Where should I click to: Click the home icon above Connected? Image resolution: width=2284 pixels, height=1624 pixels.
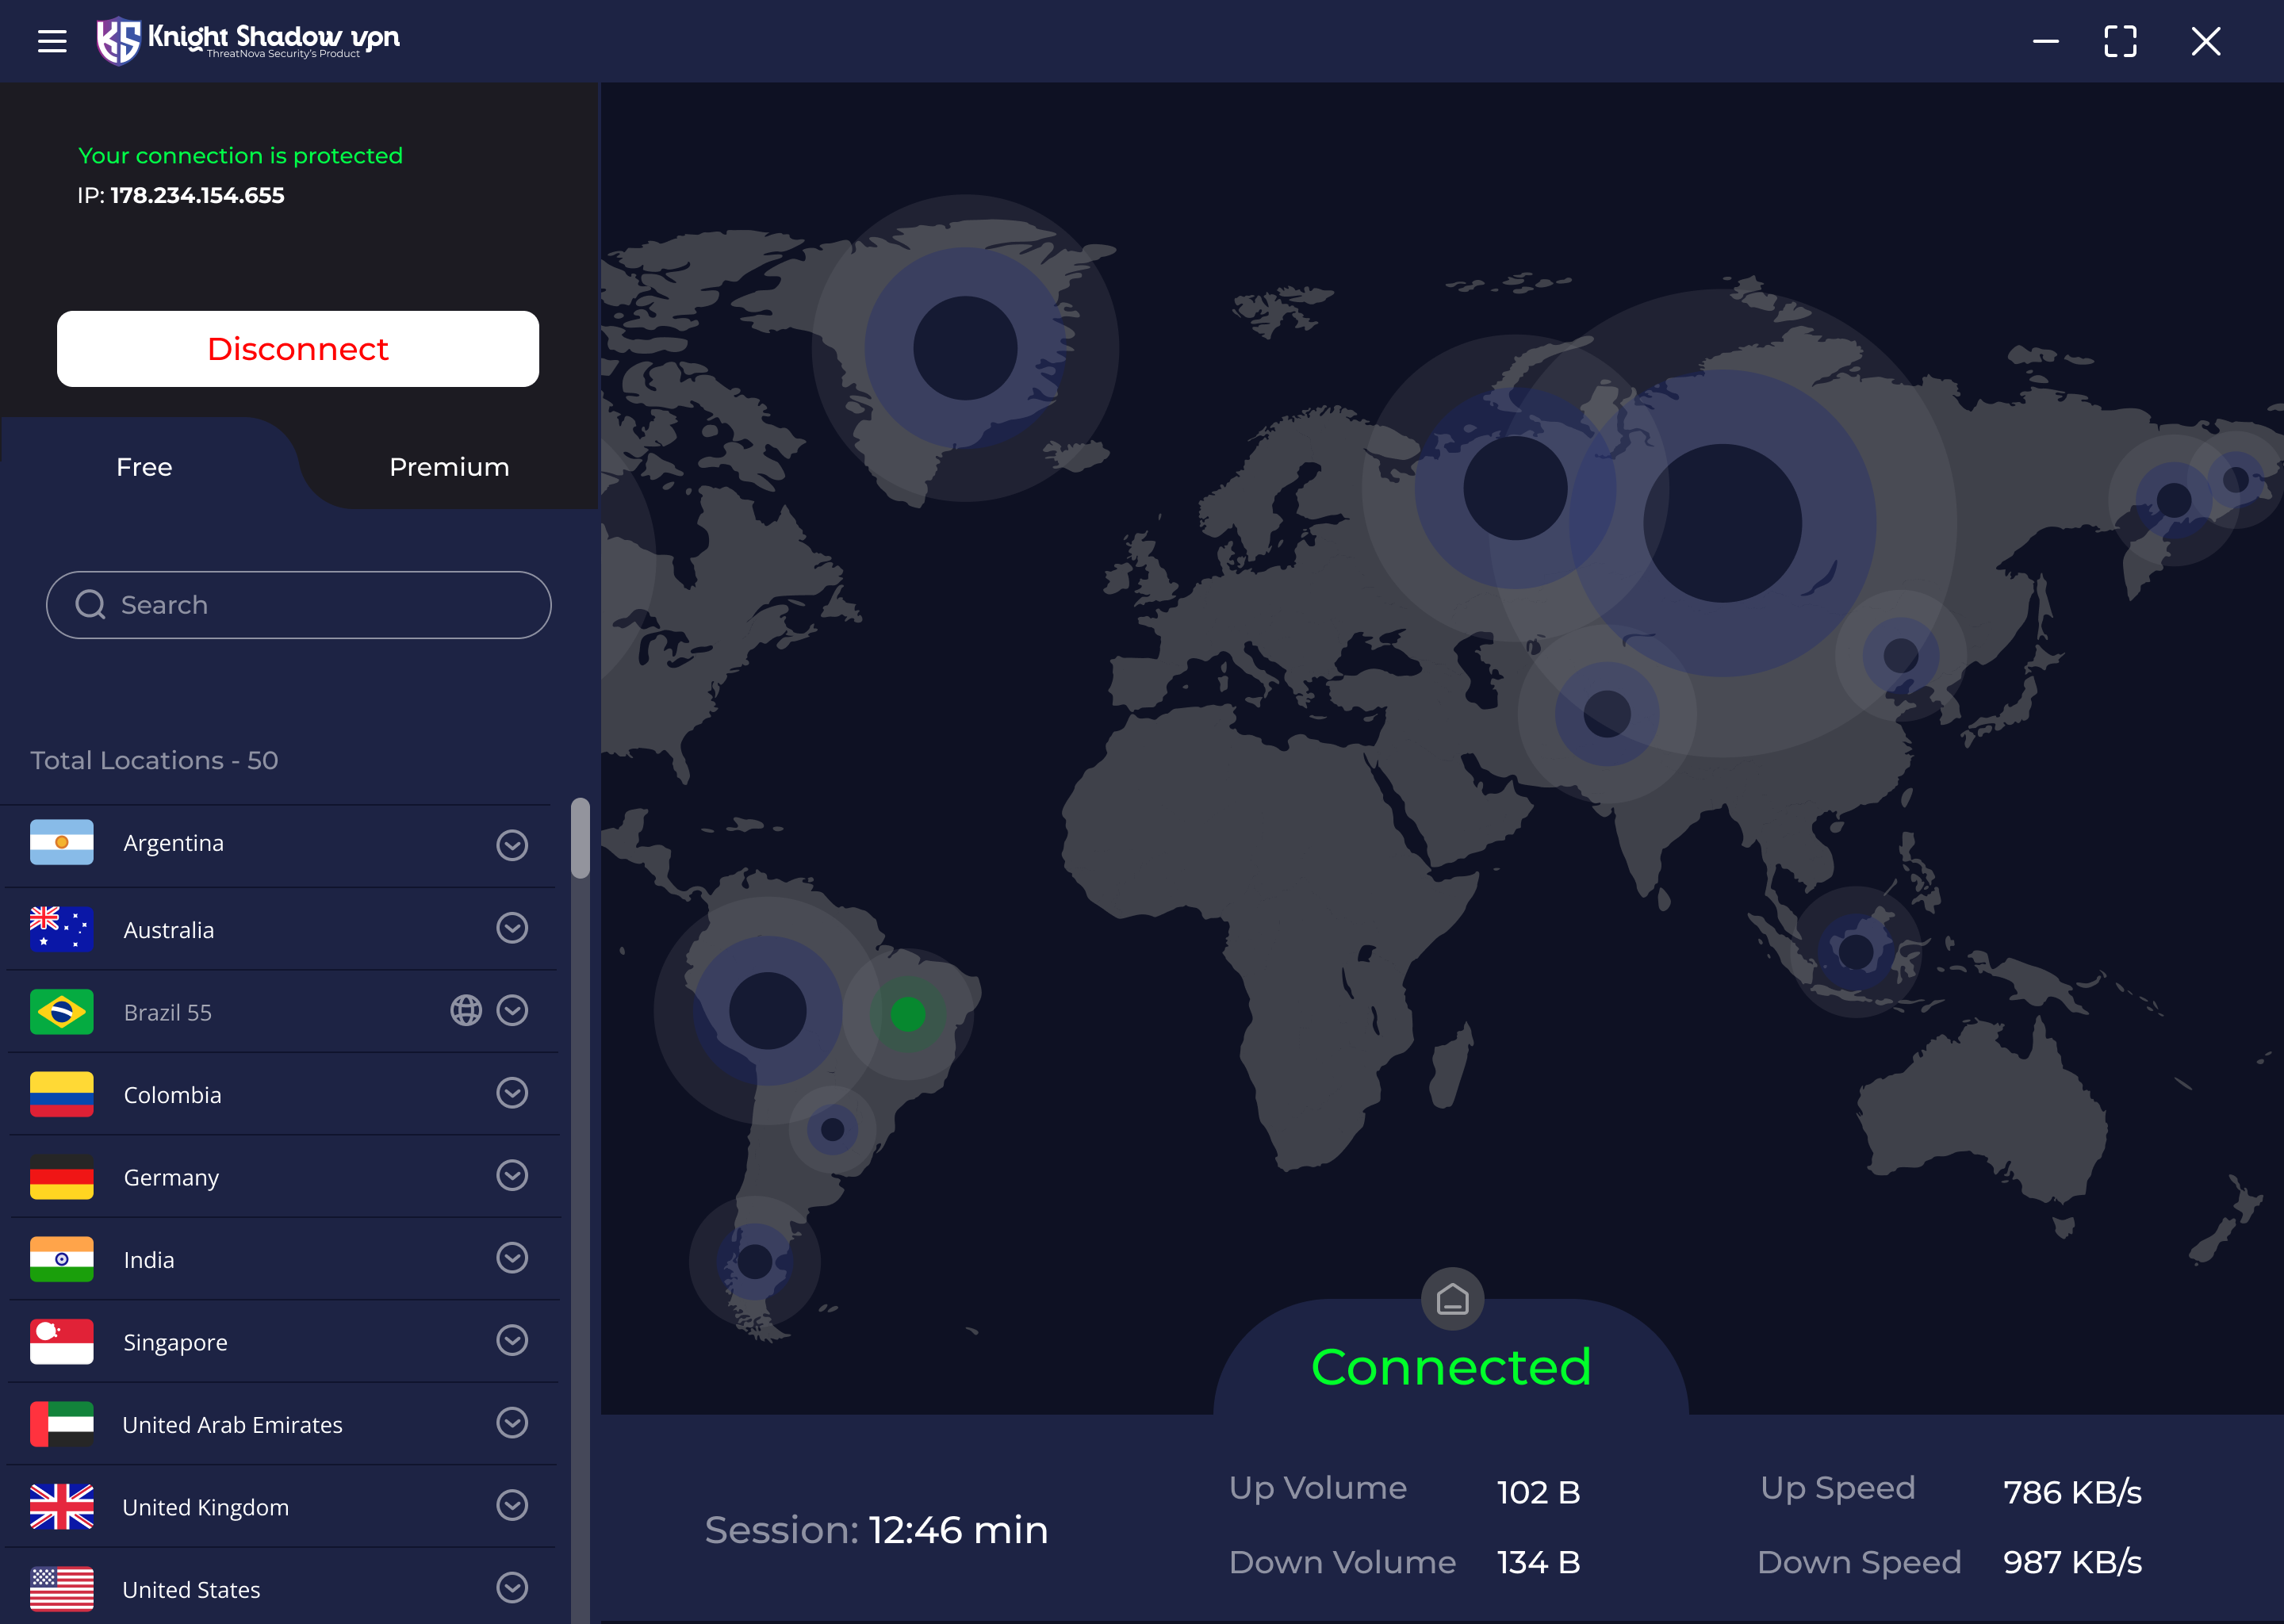pos(1452,1299)
